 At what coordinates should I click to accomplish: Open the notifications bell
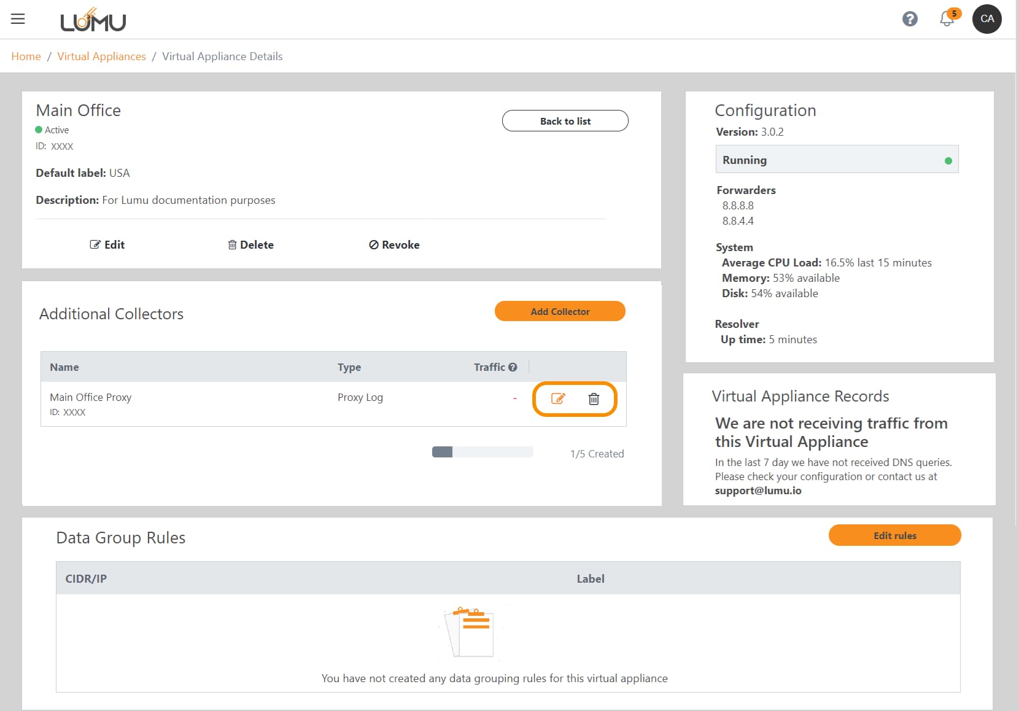[947, 19]
